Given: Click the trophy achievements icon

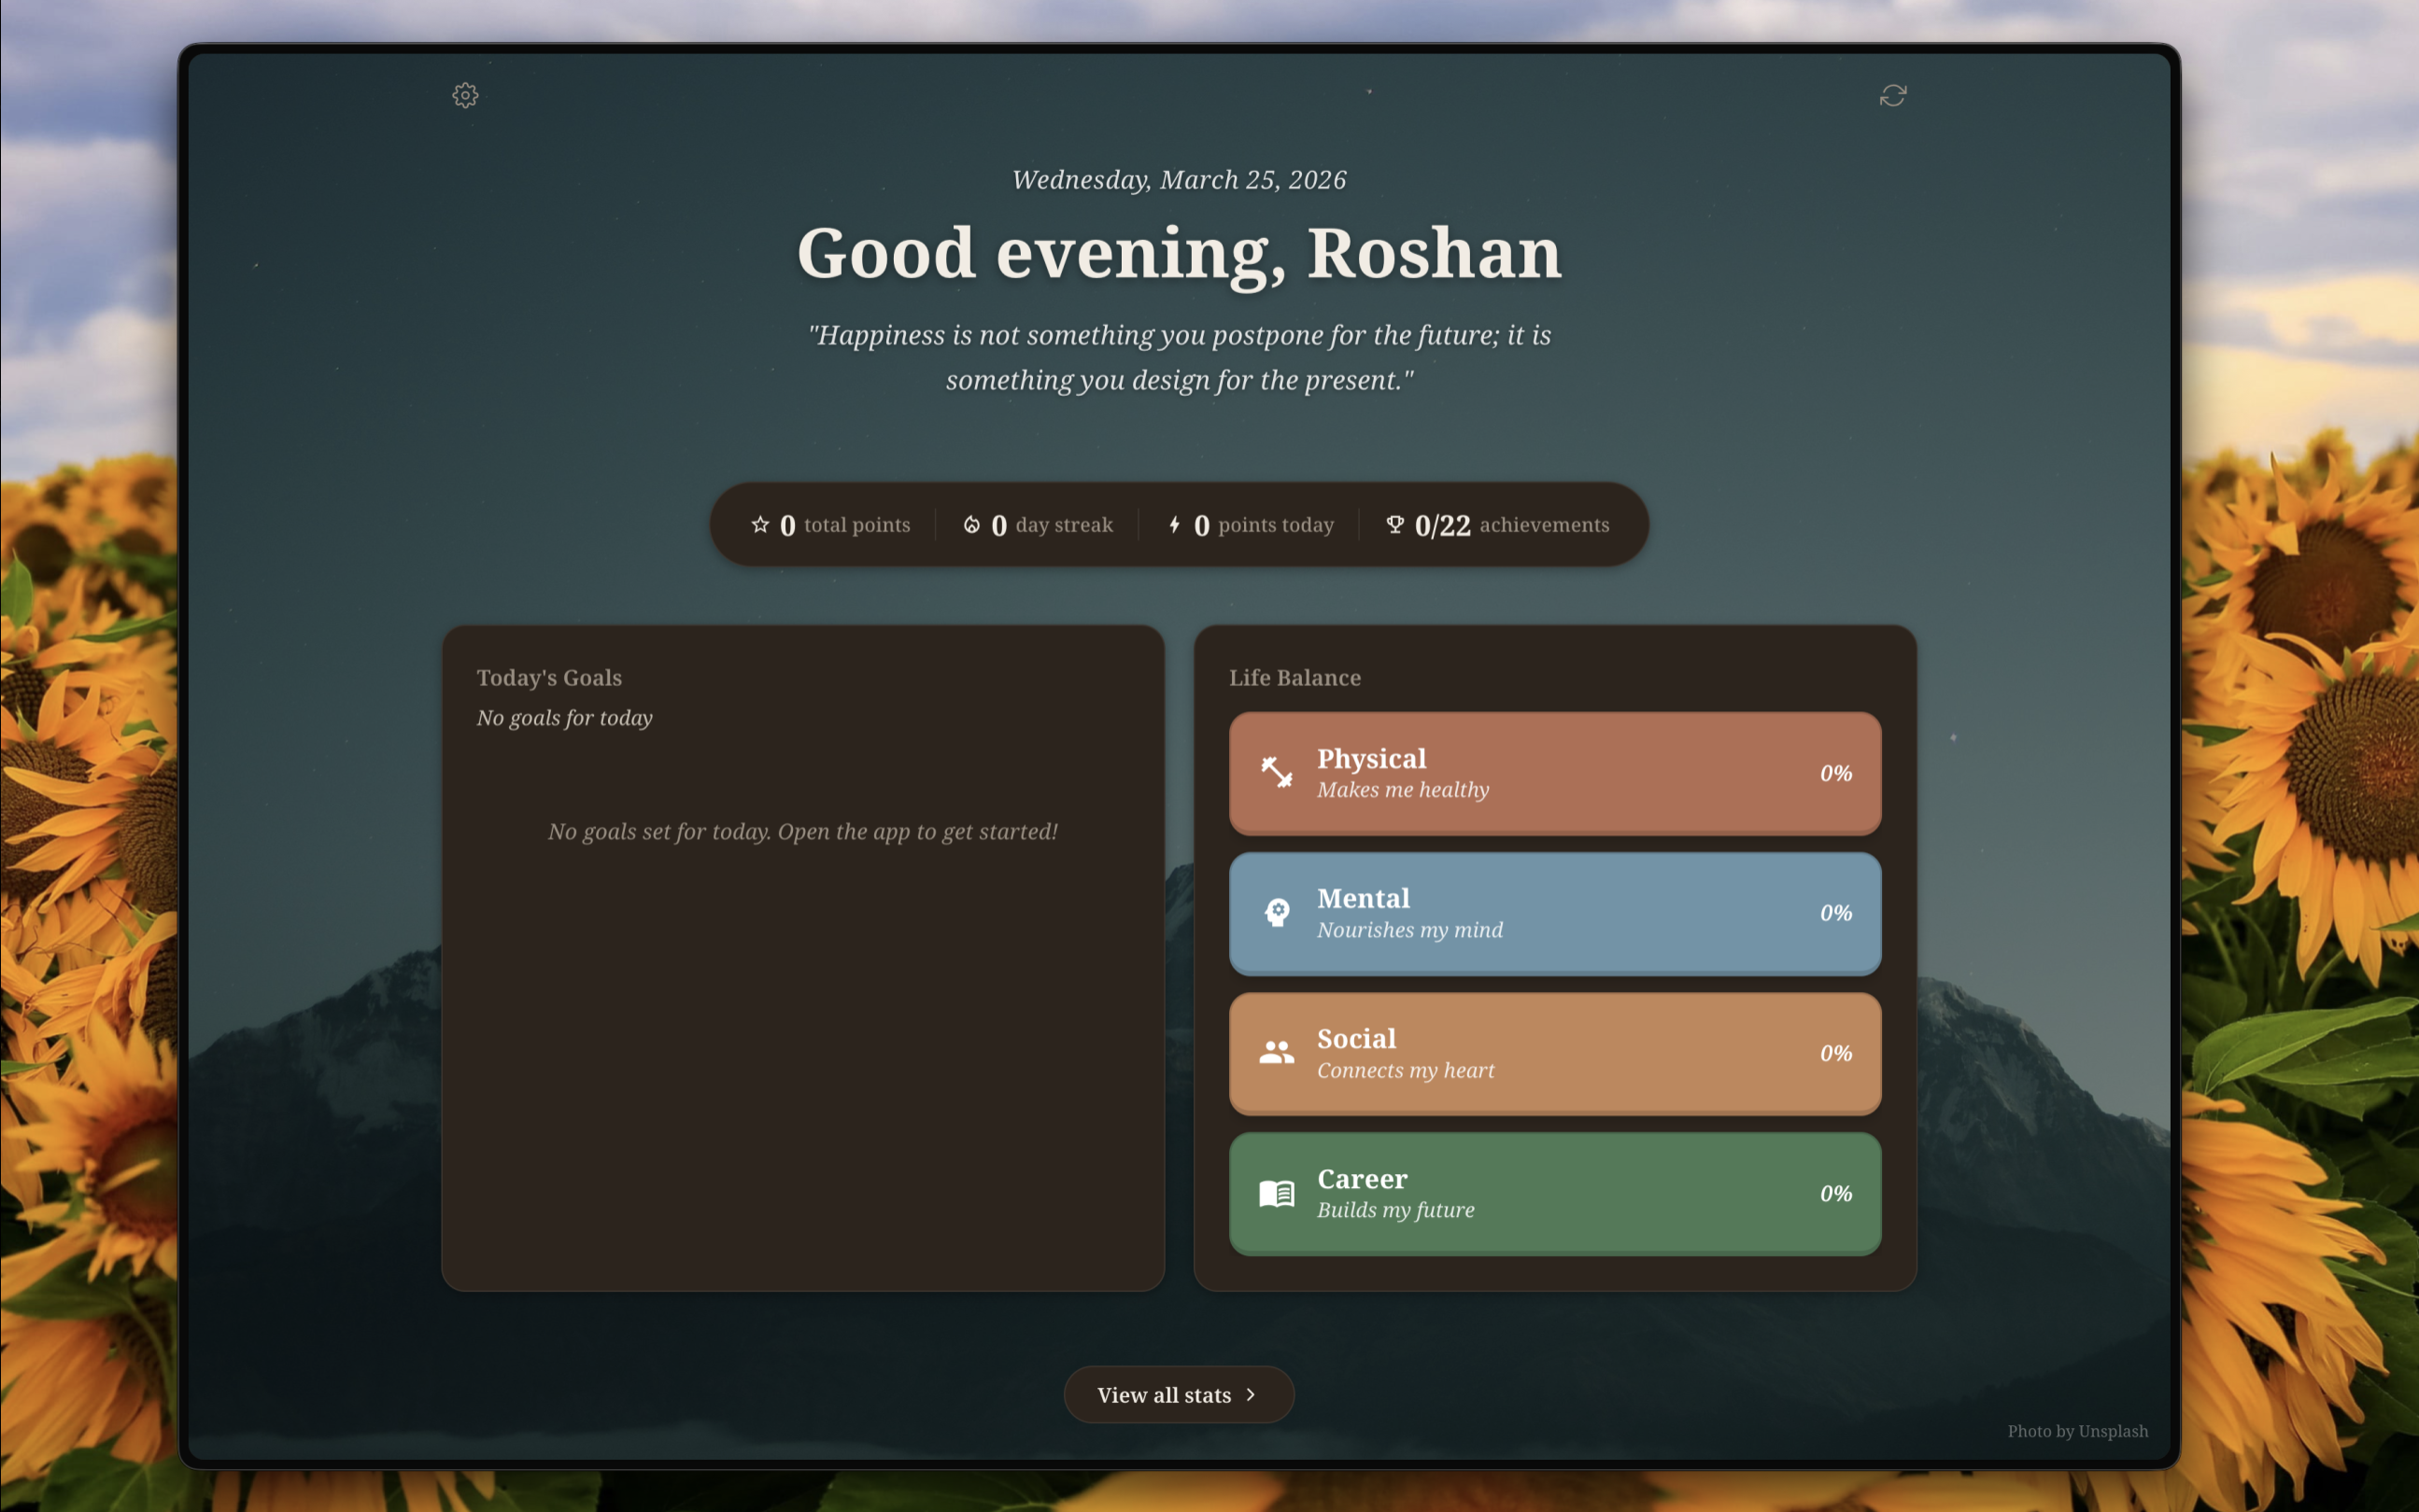Looking at the screenshot, I should 1393,523.
